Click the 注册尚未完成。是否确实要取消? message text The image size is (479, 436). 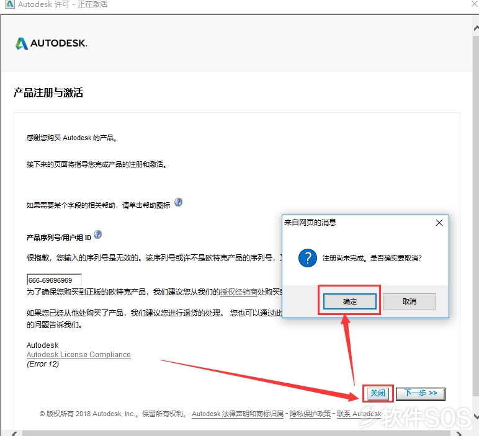click(372, 258)
